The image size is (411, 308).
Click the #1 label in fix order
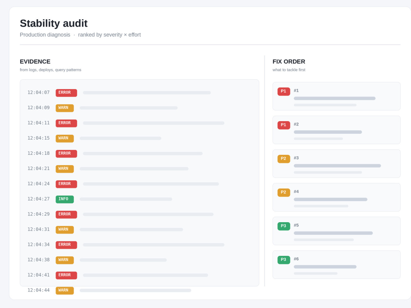(296, 90)
